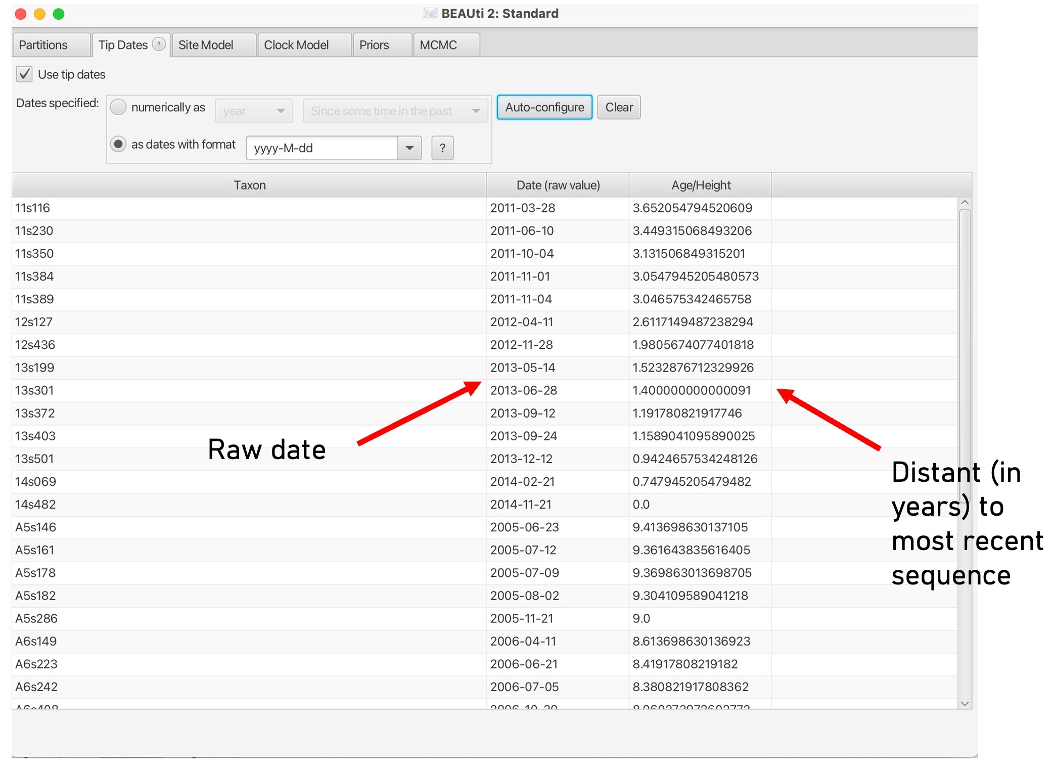
Task: Edit the yyyy-M-dd format field
Action: tap(322, 148)
